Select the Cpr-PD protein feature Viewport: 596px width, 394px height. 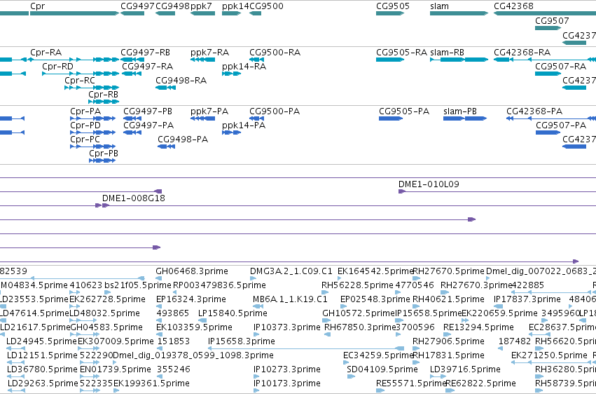[92, 133]
